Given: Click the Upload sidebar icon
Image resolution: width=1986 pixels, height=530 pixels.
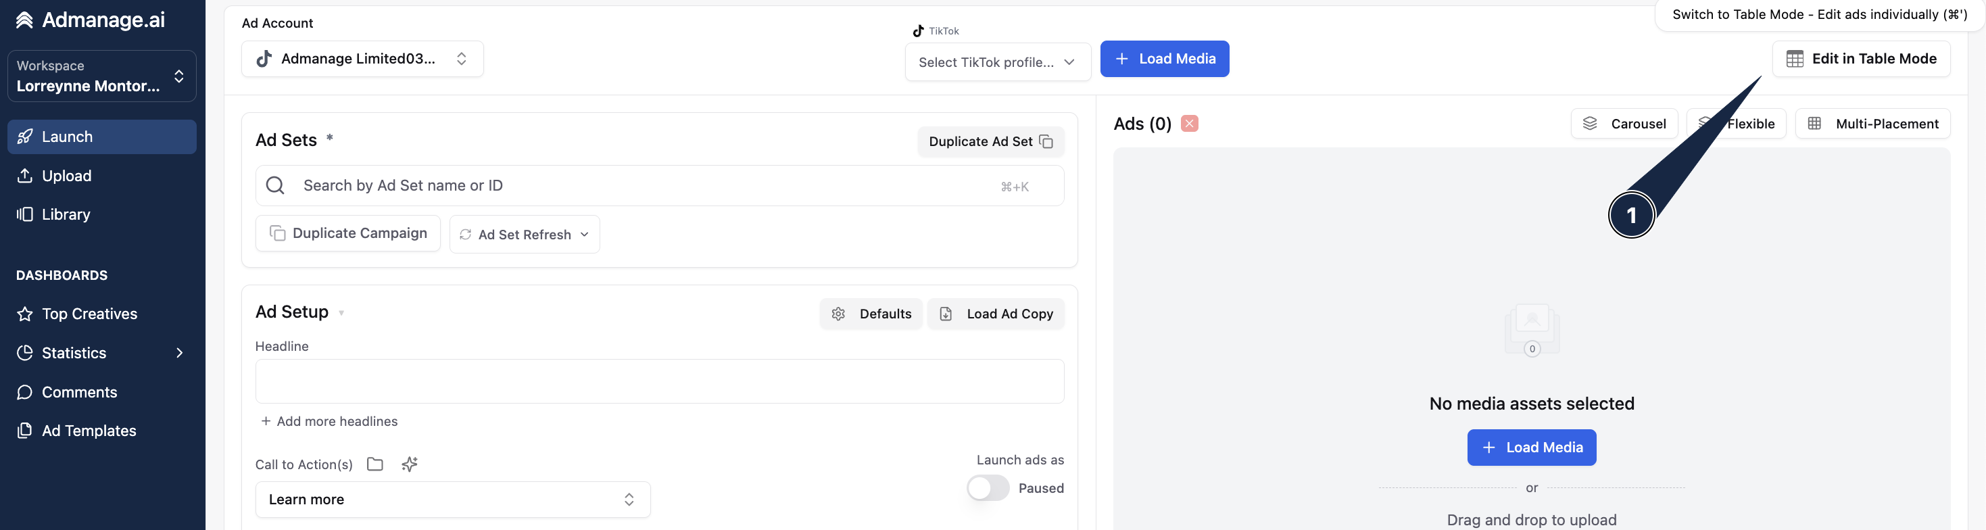Looking at the screenshot, I should point(24,176).
